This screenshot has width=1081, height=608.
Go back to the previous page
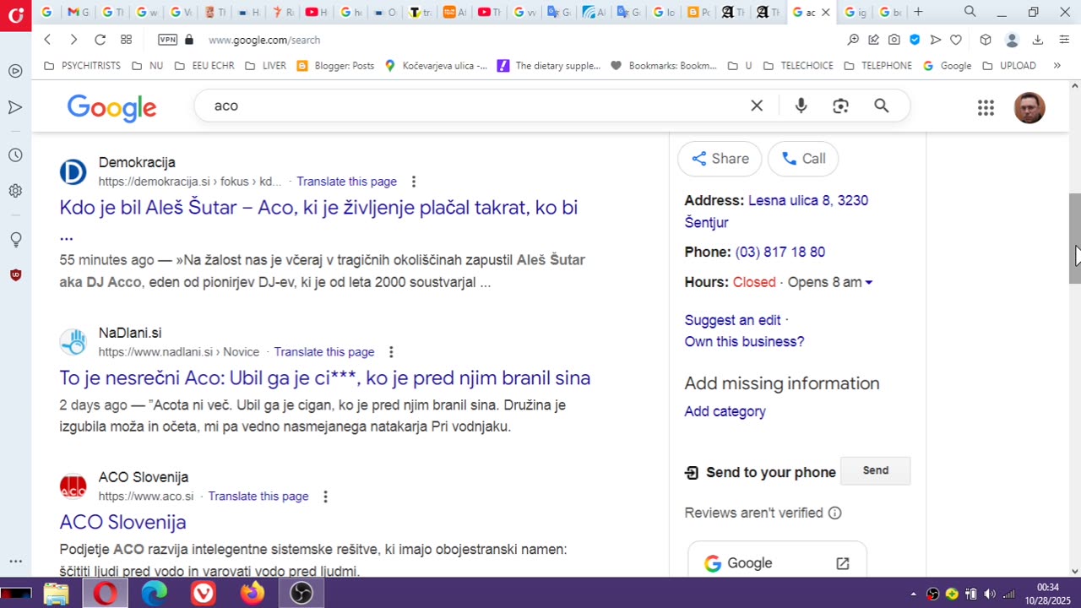pyautogui.click(x=47, y=40)
